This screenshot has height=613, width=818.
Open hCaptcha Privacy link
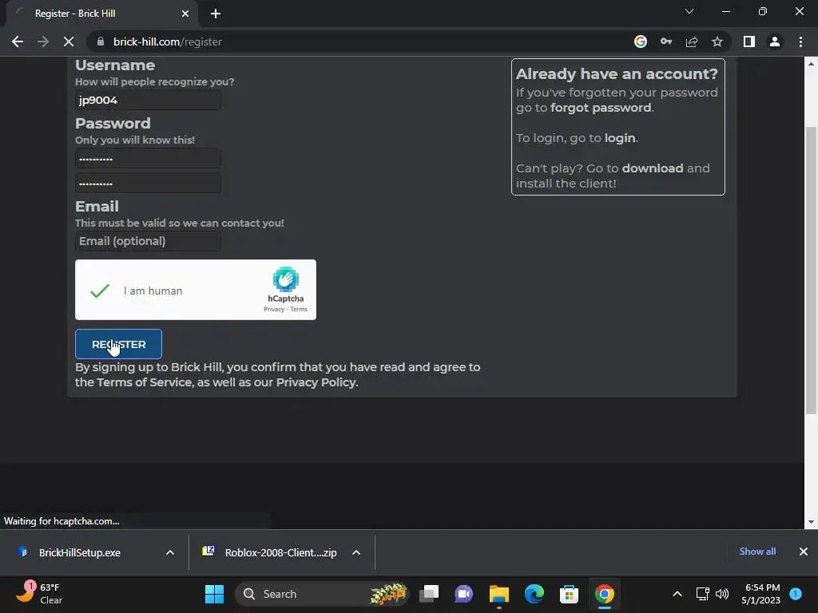click(x=274, y=309)
